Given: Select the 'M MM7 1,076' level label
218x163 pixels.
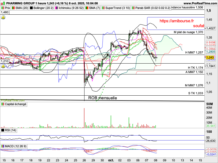Looking at the screenshot, I should 194,85.
